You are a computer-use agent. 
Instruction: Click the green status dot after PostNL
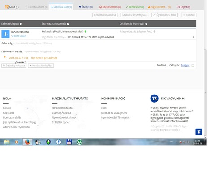(86, 31)
